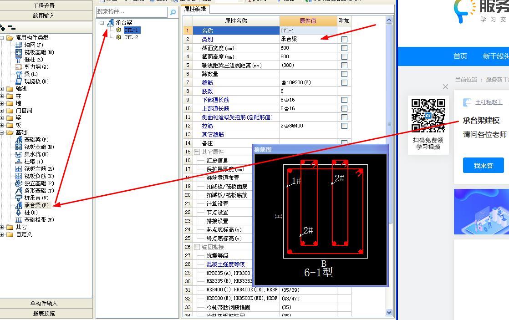Click the 搜索构件 search field
The width and height of the screenshot is (509, 320).
pyautogui.click(x=132, y=12)
